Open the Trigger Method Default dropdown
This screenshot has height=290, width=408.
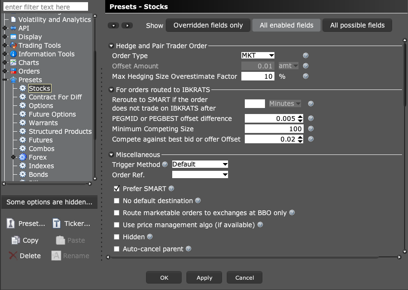[x=200, y=164]
